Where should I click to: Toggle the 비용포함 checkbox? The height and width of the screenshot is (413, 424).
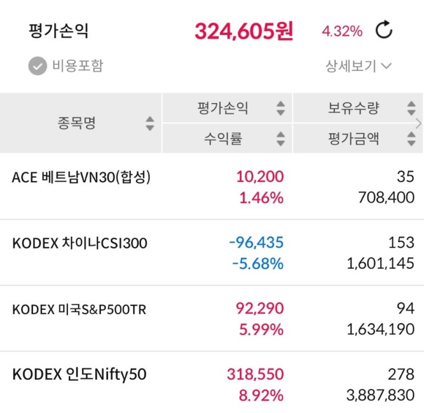(x=38, y=66)
